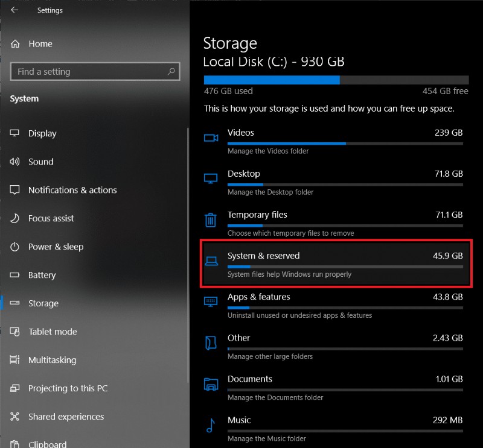483x448 pixels.
Task: Click the Documents folder icon
Action: coord(210,385)
